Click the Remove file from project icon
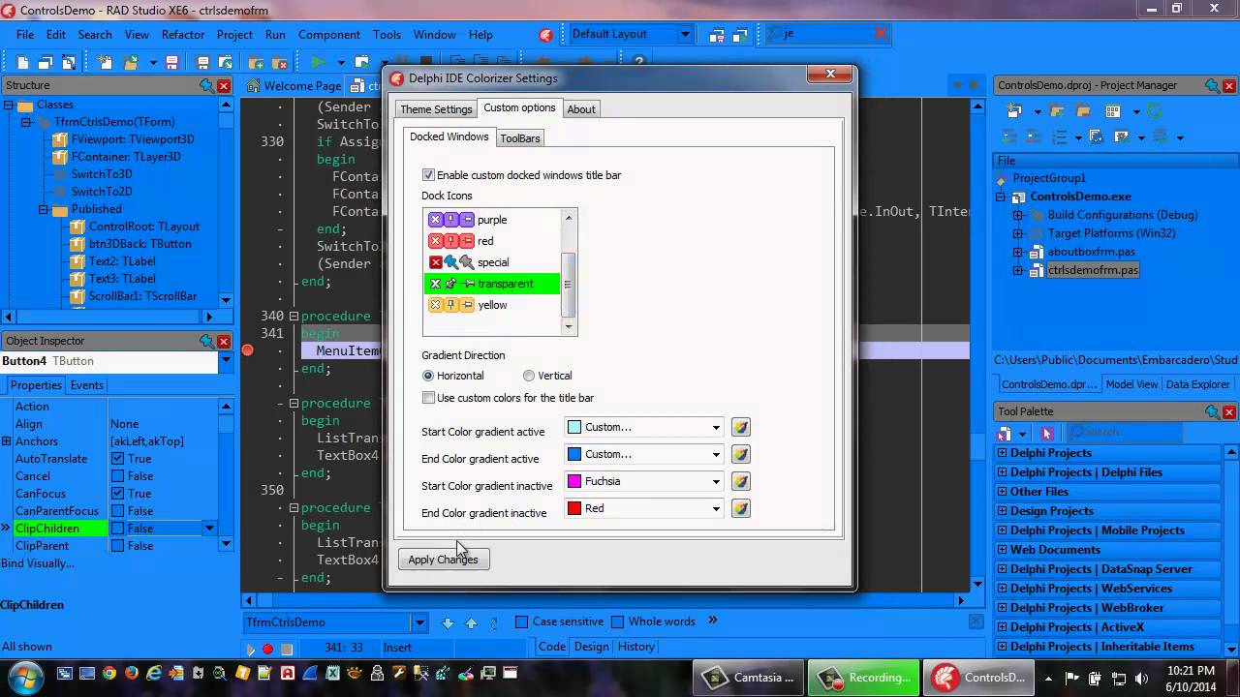 (x=279, y=63)
